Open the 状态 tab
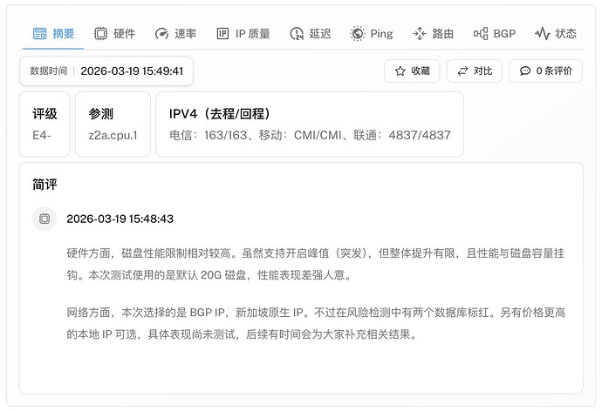Viewport: 602px width, 411px height. tap(556, 34)
